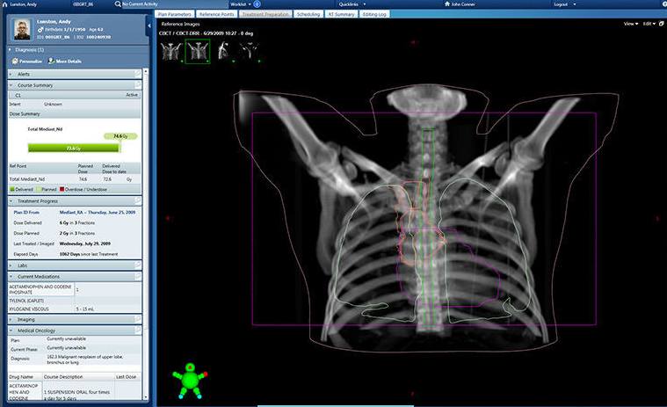Collapse the Course Summary section
Screen dimensions: 667x407
click(11, 85)
